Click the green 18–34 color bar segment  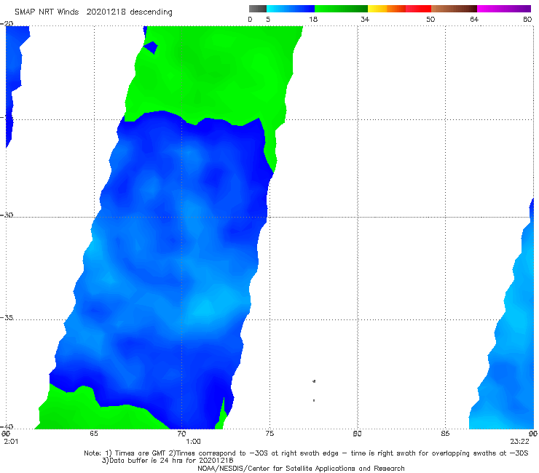(341, 9)
